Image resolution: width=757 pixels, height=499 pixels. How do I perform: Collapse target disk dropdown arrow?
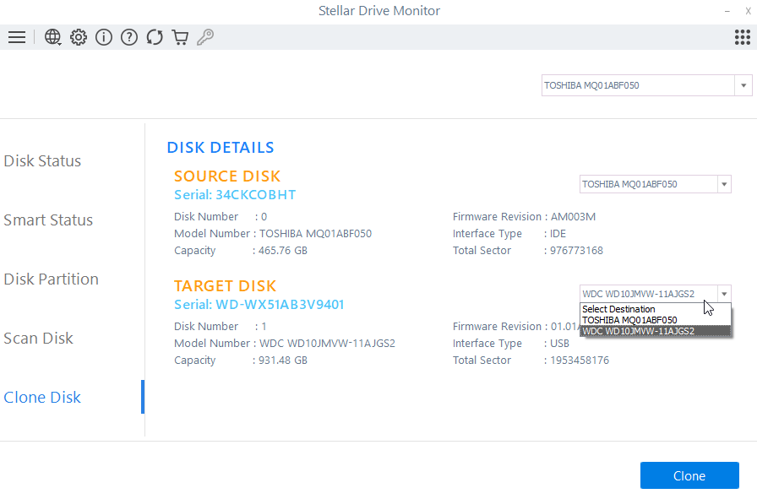pyautogui.click(x=724, y=294)
